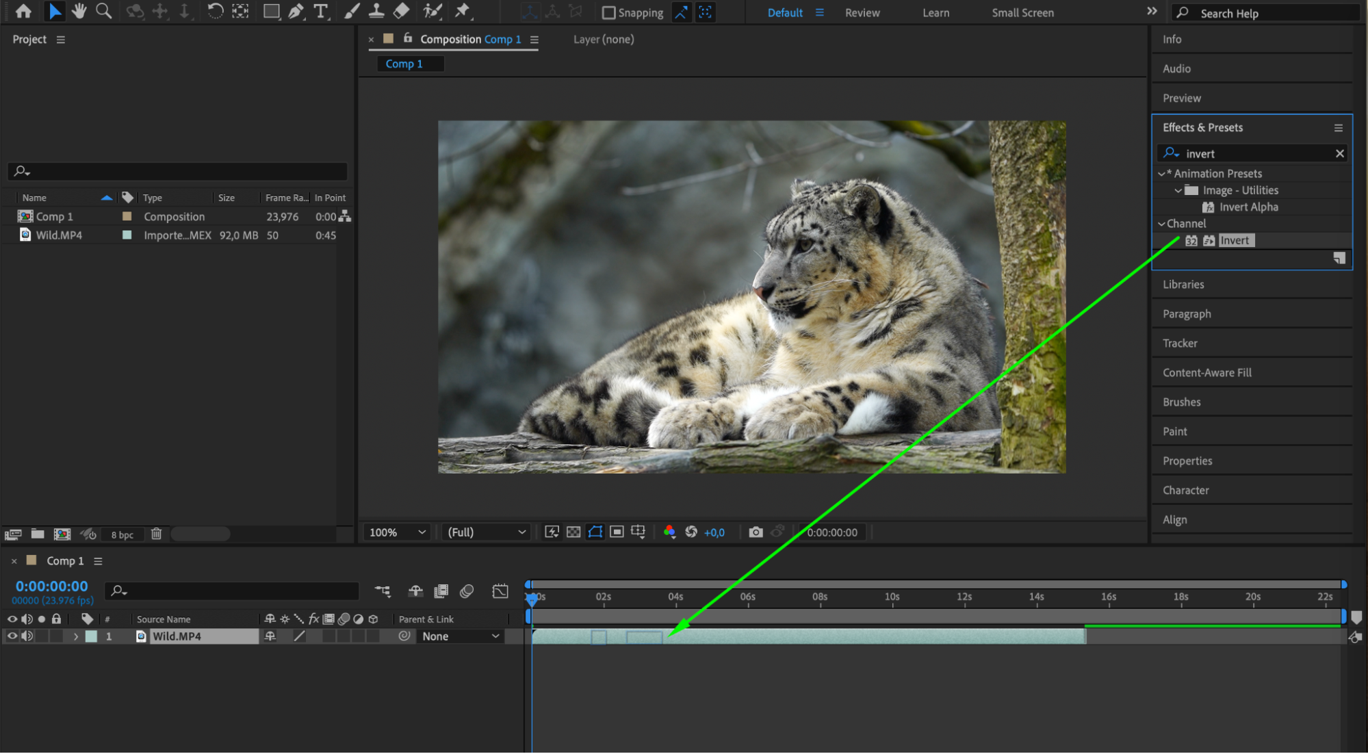Select the Zoom tool in the toolbar
Image resolution: width=1368 pixels, height=754 pixels.
pos(103,11)
